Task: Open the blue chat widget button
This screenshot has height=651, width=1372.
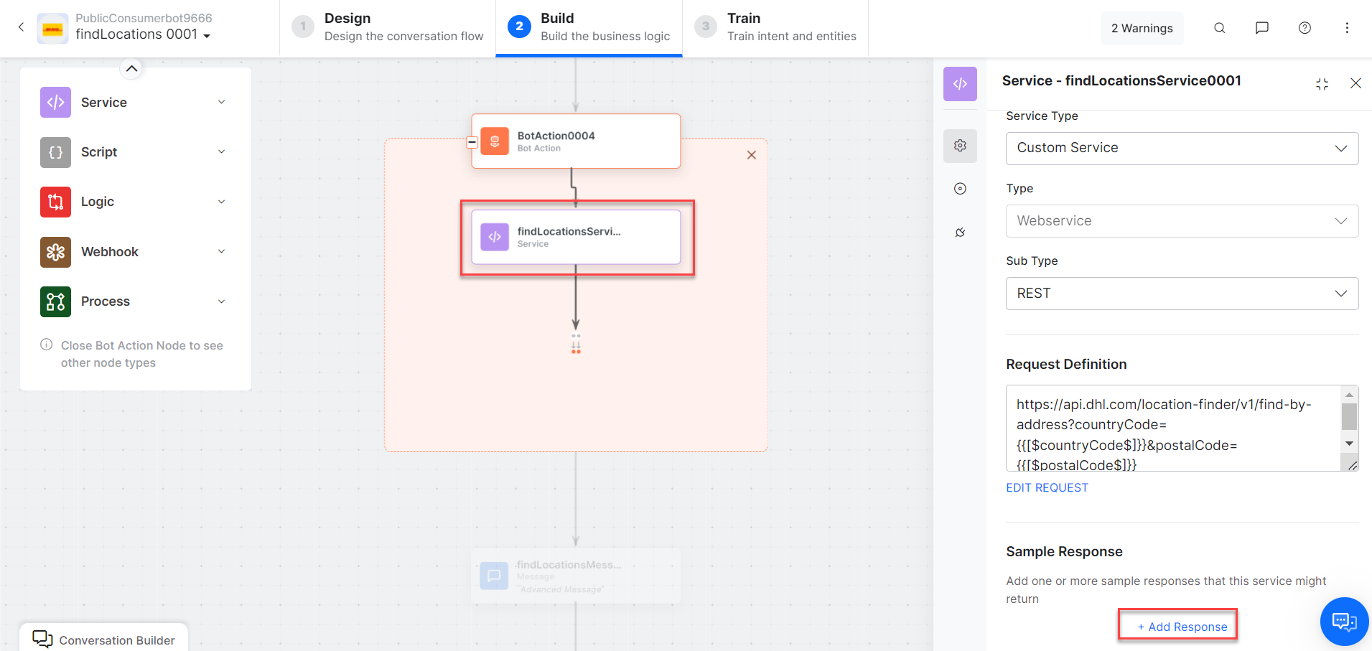Action: 1344,621
